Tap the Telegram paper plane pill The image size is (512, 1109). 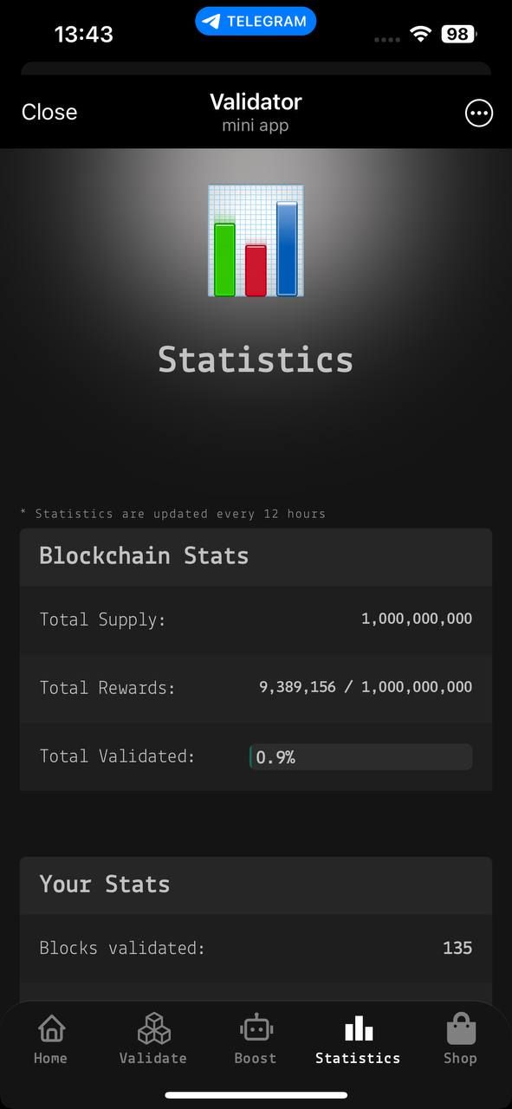tap(256, 22)
